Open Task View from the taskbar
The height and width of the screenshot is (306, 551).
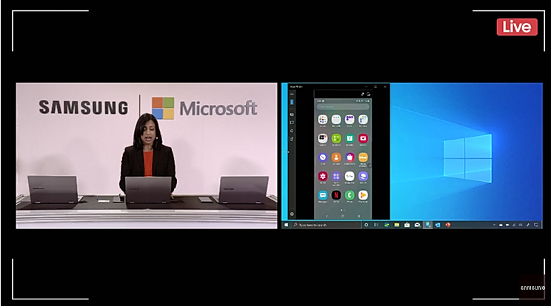(376, 225)
